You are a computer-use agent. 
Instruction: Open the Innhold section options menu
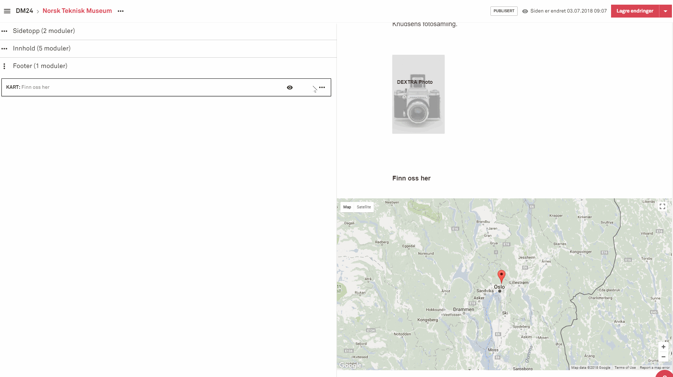(x=4, y=49)
